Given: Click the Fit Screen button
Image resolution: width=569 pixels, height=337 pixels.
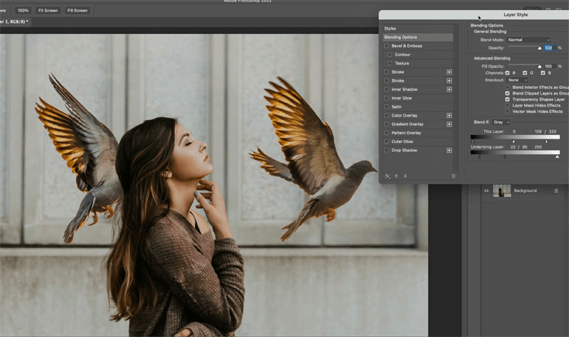Looking at the screenshot, I should click(x=48, y=11).
